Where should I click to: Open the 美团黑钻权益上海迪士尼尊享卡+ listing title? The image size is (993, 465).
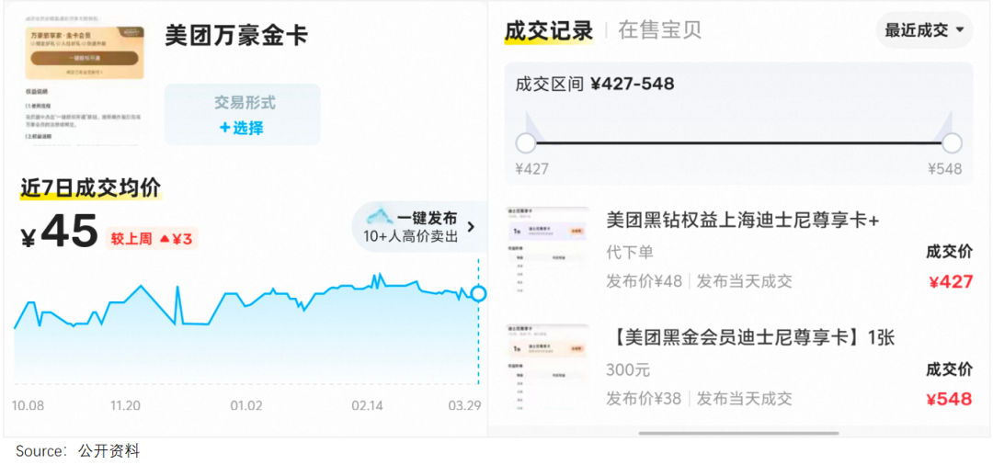point(743,221)
